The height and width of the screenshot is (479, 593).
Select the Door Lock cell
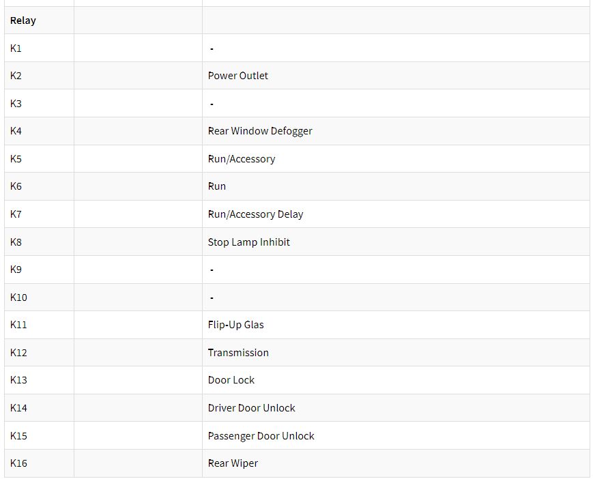(x=231, y=380)
